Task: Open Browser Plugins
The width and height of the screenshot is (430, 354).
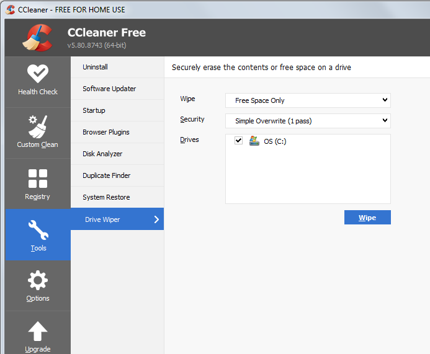Action: pos(117,132)
